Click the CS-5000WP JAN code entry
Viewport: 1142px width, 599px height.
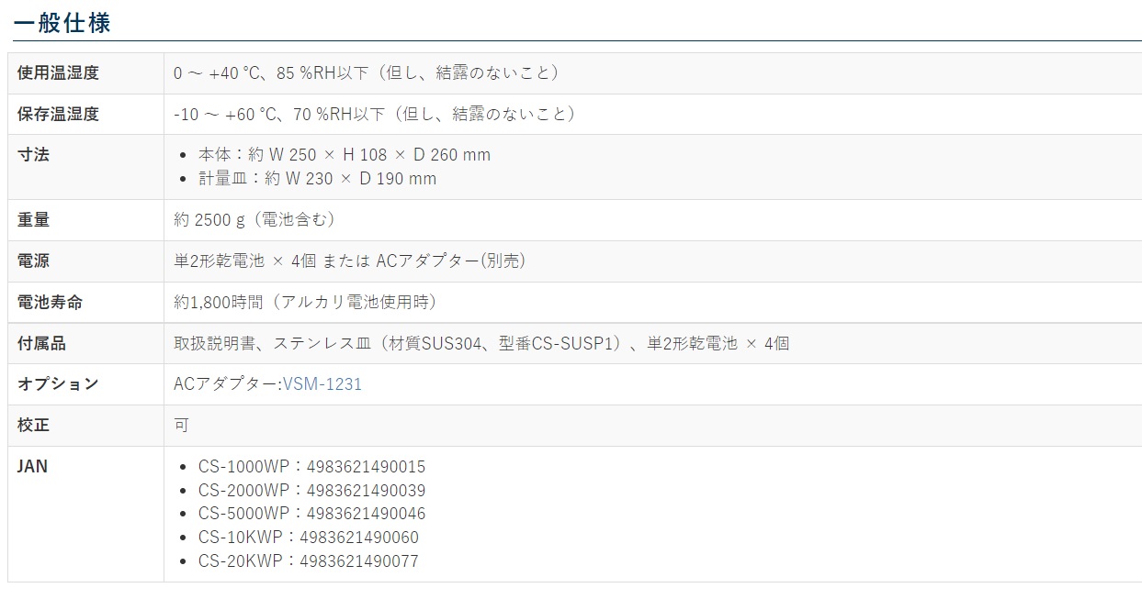pos(311,514)
